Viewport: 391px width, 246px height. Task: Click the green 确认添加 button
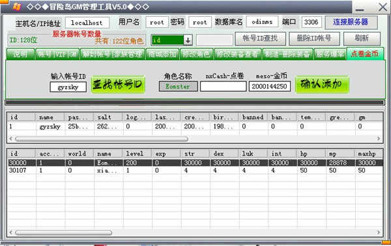(322, 85)
